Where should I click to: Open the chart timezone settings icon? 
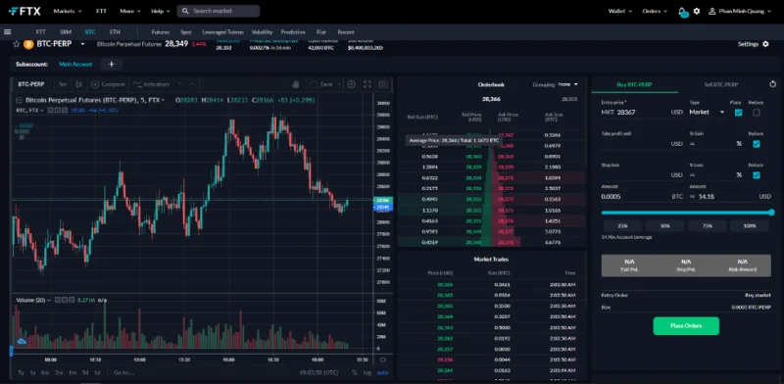(383, 360)
